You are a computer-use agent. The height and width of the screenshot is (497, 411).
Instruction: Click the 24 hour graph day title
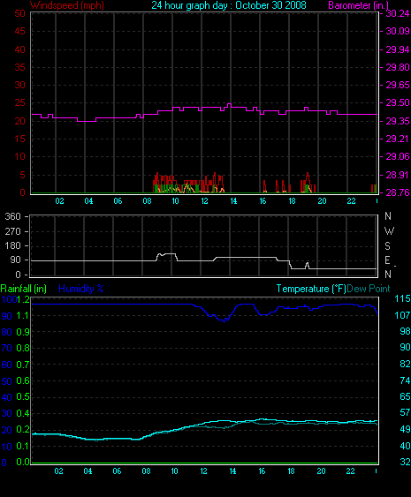point(229,5)
